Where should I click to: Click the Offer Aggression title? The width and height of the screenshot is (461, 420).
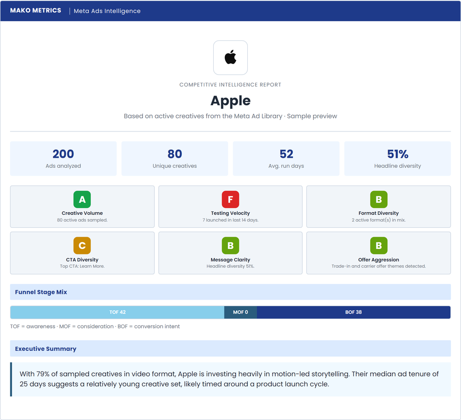(x=379, y=259)
